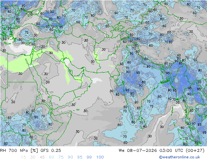Click the '(00+27)' forecast offset text

click(195, 151)
